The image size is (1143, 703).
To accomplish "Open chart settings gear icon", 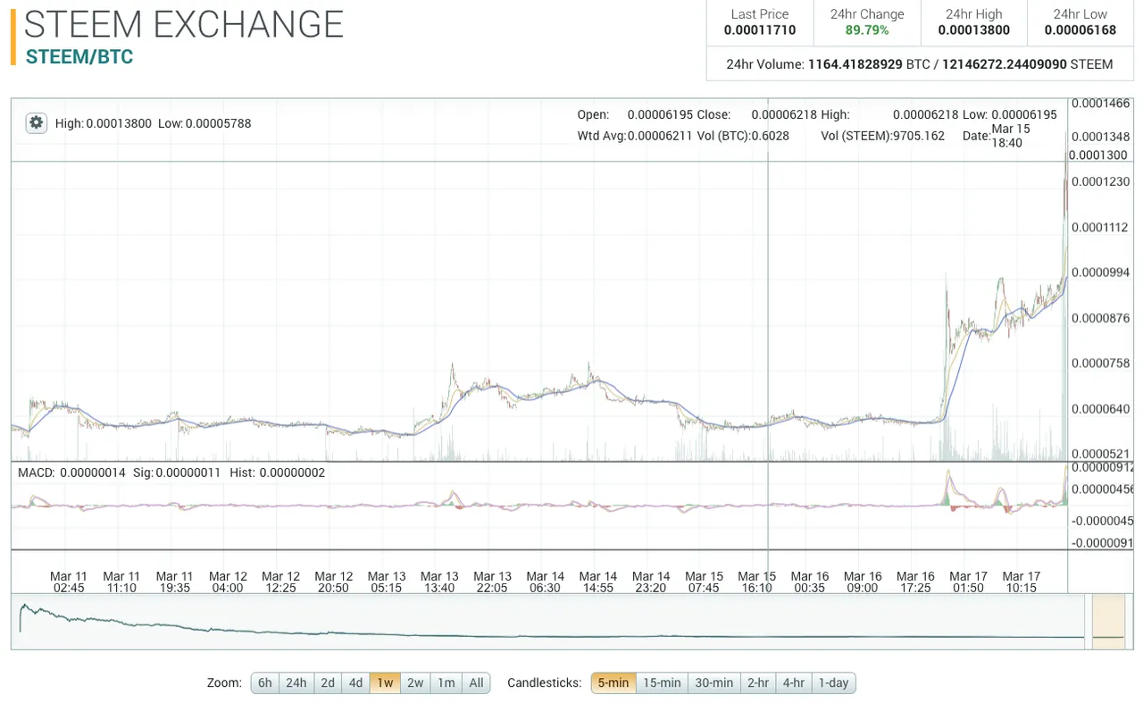I will pyautogui.click(x=36, y=123).
